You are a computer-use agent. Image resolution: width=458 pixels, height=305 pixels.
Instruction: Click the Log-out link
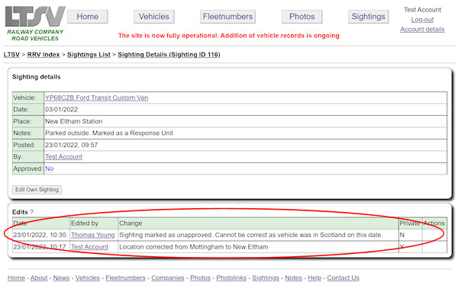pos(422,20)
